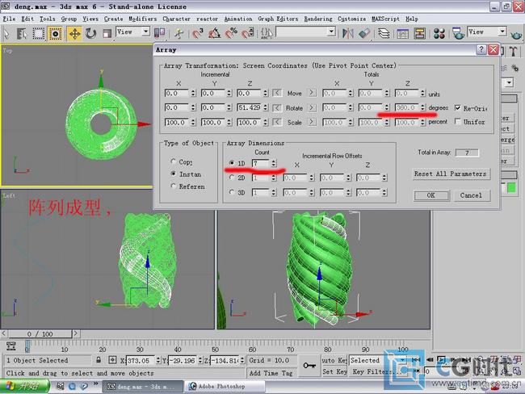Click the Quick Render teapot icon
525x394 pixels.
click(x=516, y=34)
